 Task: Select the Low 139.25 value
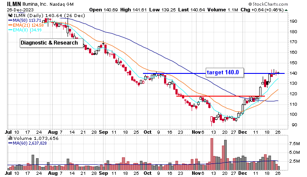point(162,10)
